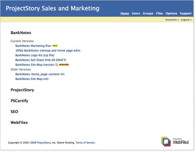The height and width of the screenshot is (152, 196).
Task: Expand the ProjectStory section heading
Action: [x=22, y=90]
